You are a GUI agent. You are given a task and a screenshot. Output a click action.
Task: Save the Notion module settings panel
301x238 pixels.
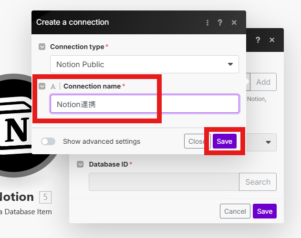click(x=265, y=211)
